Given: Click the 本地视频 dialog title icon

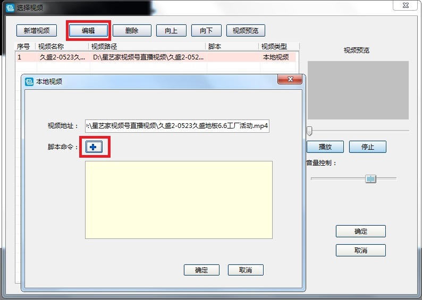Looking at the screenshot, I should point(29,82).
